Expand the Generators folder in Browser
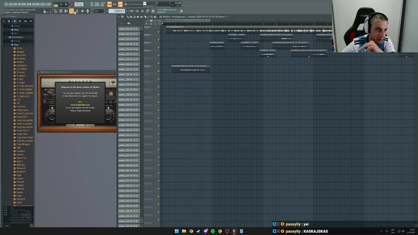This screenshot has width=418, height=235. click(x=18, y=37)
